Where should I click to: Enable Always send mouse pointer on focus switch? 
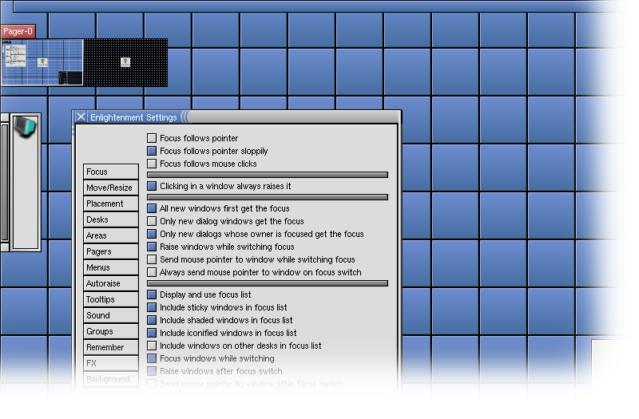(x=152, y=272)
